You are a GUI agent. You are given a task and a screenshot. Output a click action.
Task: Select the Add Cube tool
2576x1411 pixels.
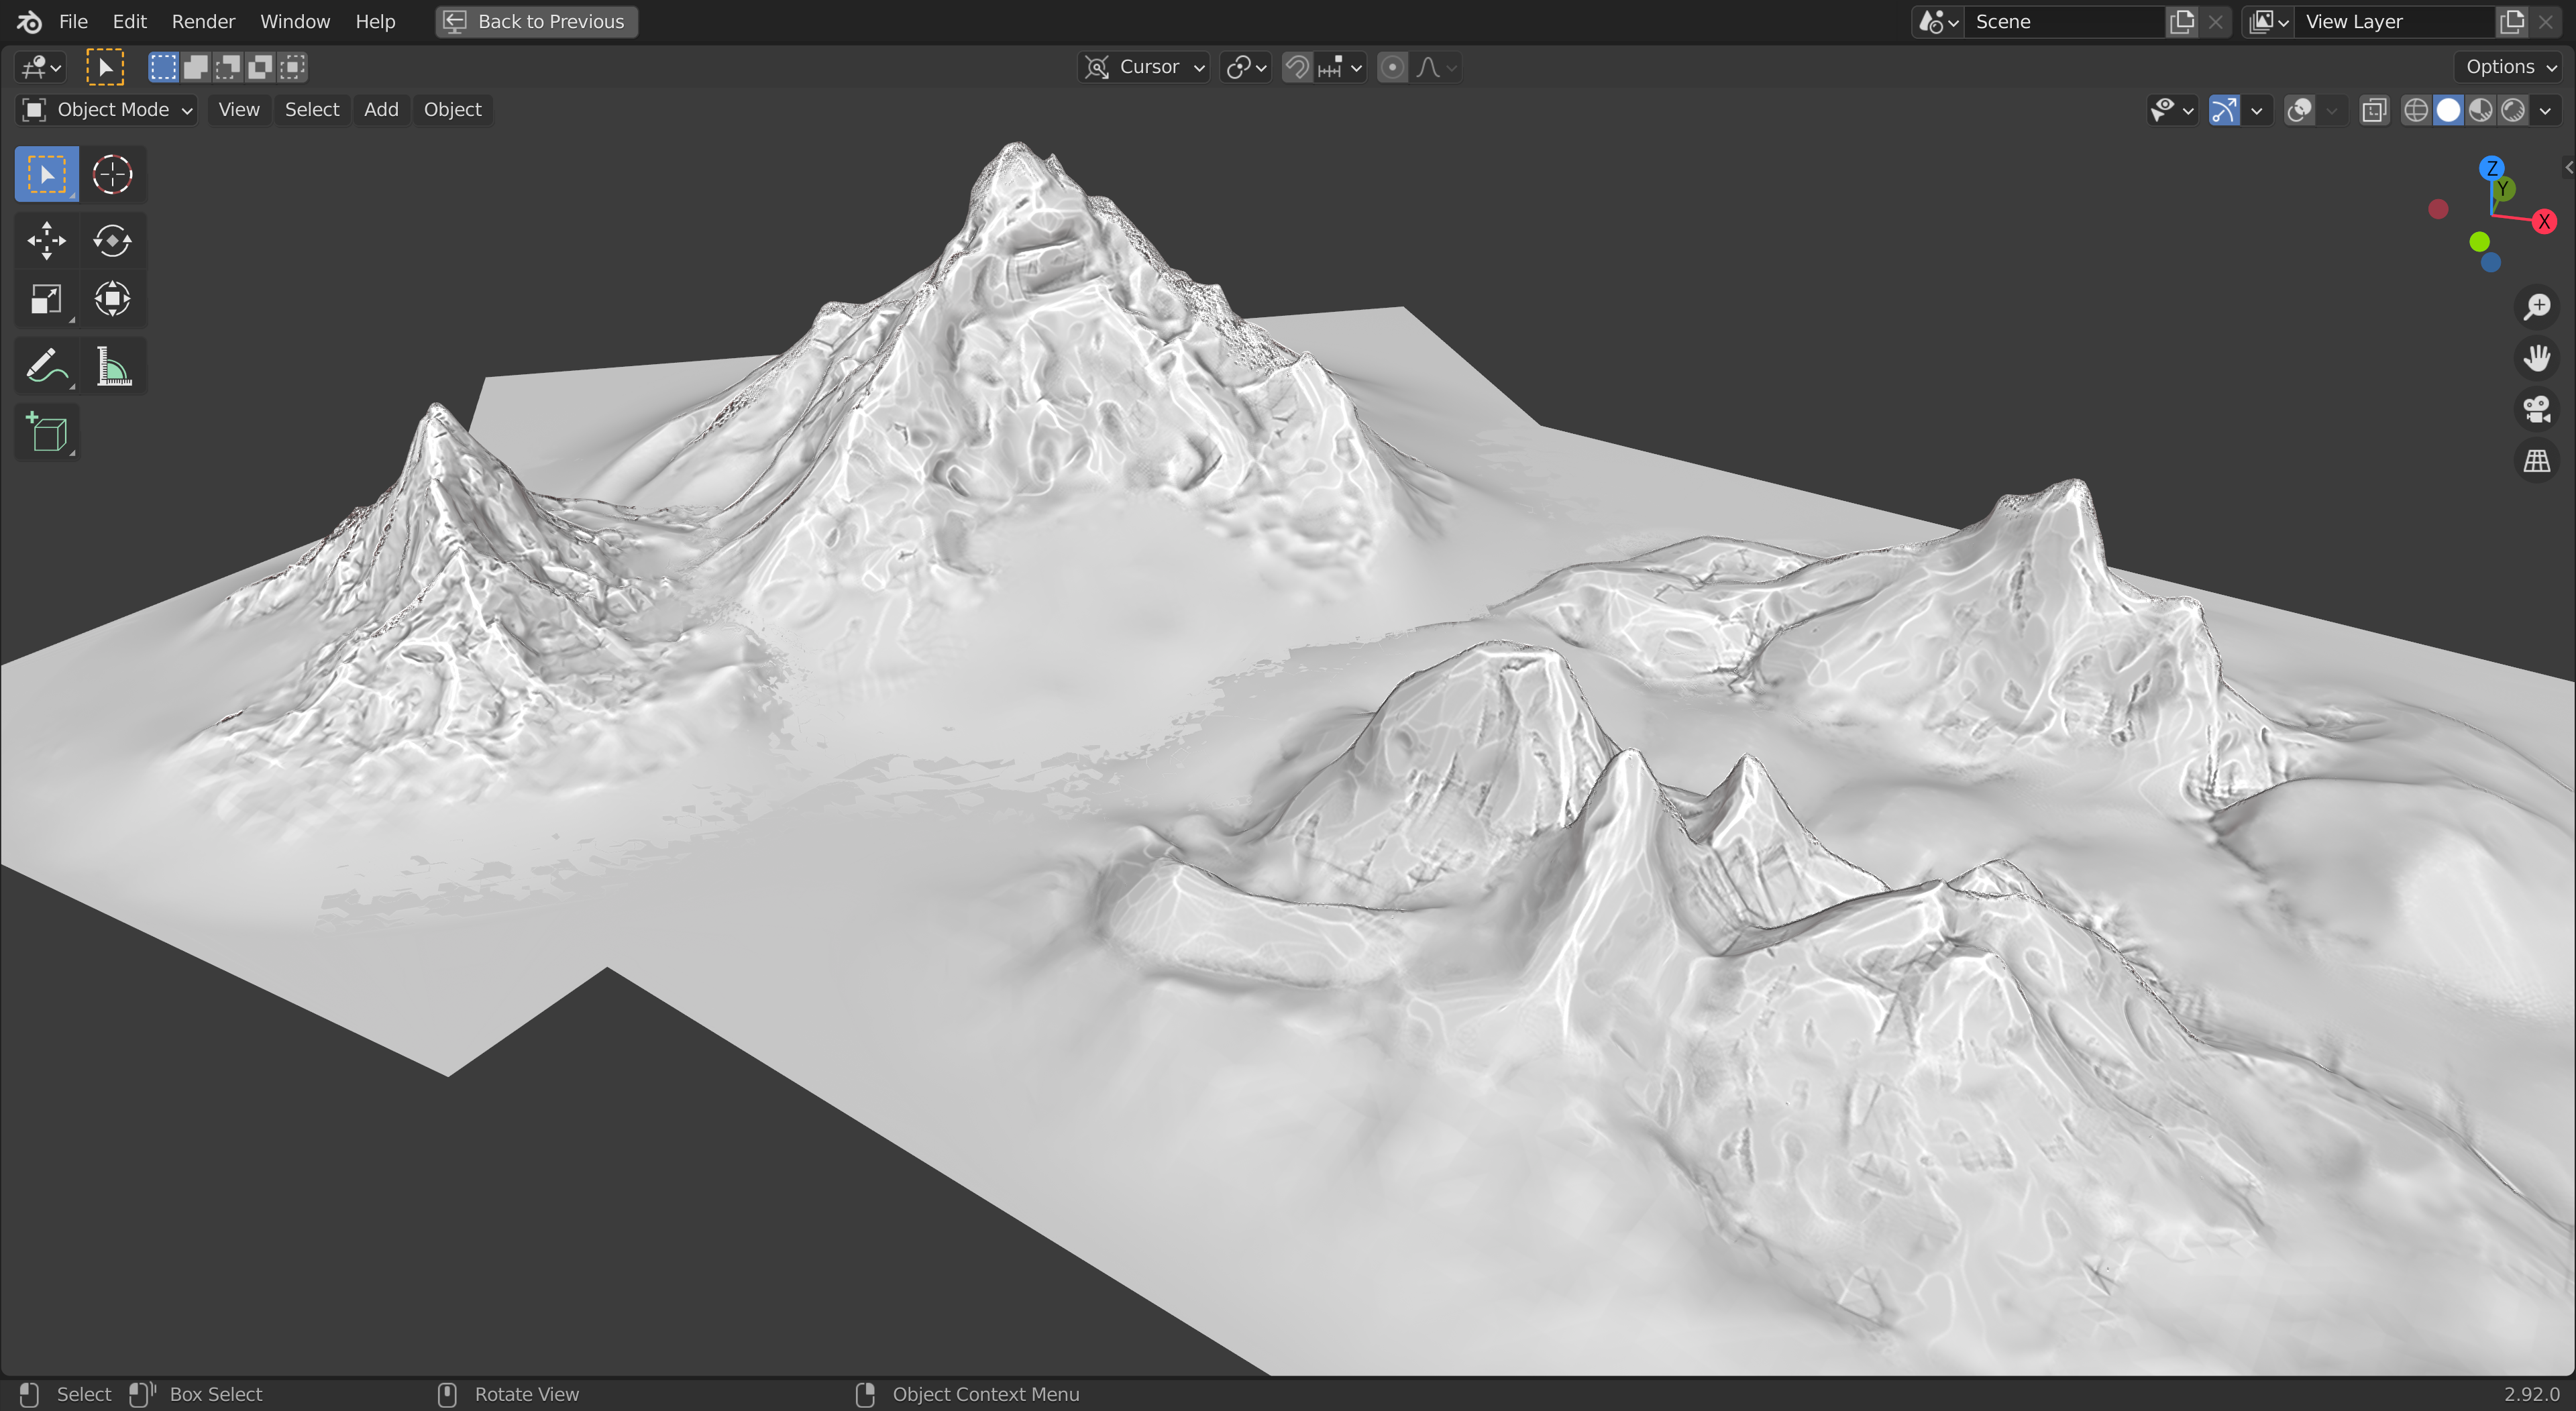click(46, 433)
